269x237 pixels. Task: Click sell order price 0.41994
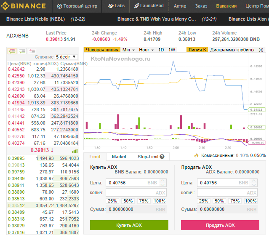point(16,103)
